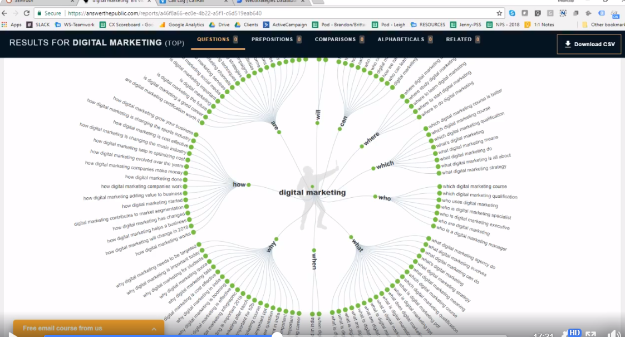Click the browser reload icon
This screenshot has width=625, height=337.
tap(27, 13)
